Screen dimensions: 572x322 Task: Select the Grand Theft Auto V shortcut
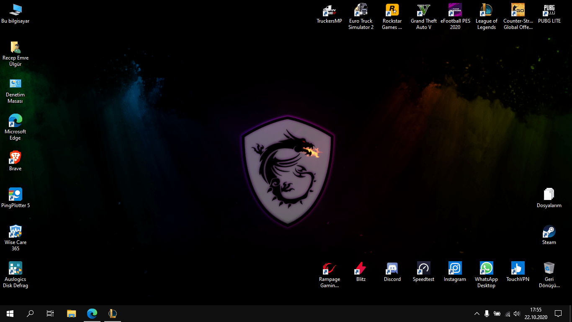tap(424, 17)
